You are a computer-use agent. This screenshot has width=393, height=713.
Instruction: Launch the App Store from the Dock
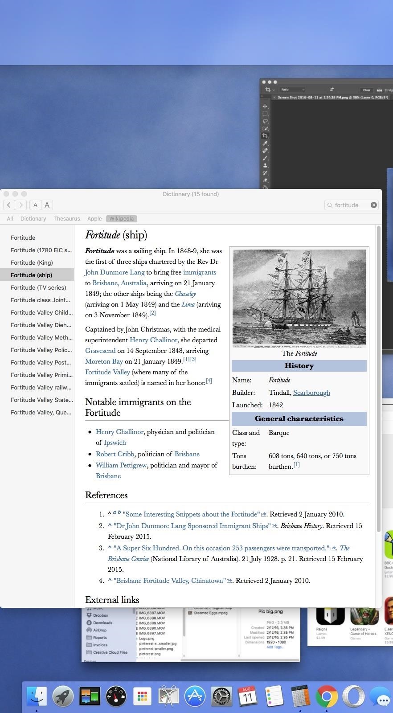pos(195,696)
